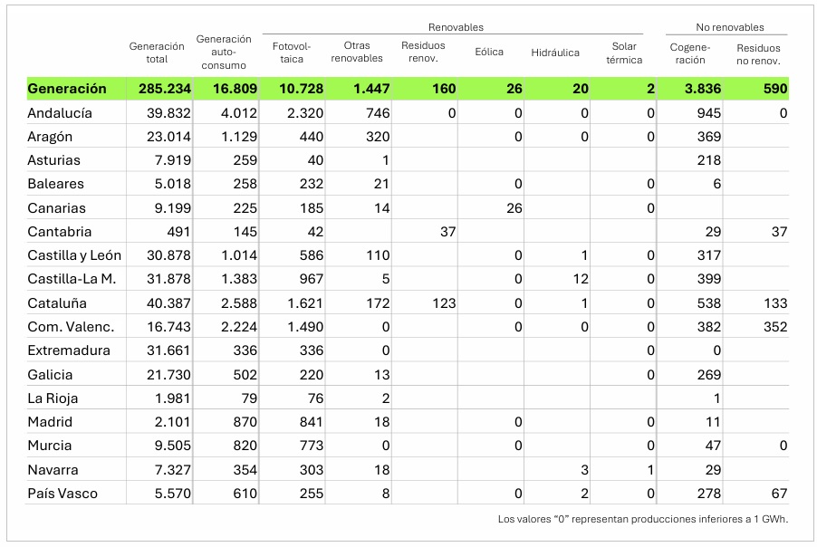The width and height of the screenshot is (817, 547).
Task: Select the Fotovoltaica column header
Action: [x=291, y=53]
